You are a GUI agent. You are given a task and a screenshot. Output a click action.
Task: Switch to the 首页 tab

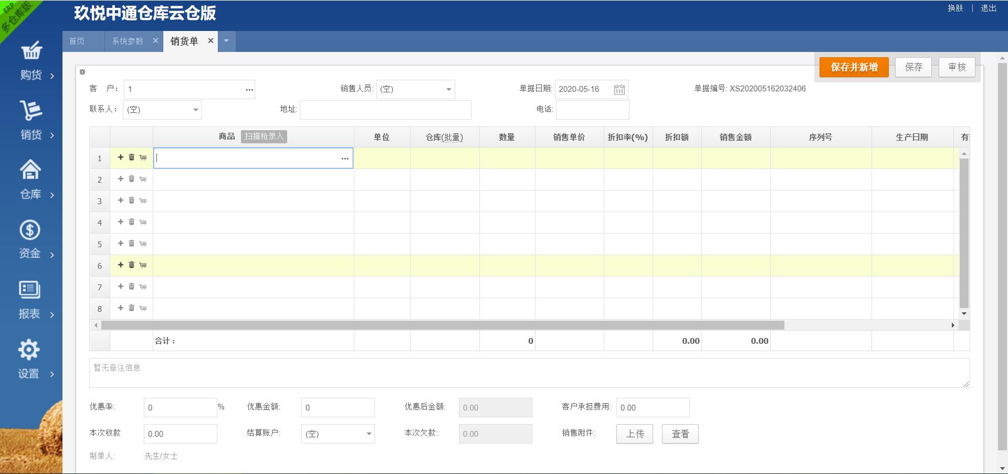click(x=77, y=41)
